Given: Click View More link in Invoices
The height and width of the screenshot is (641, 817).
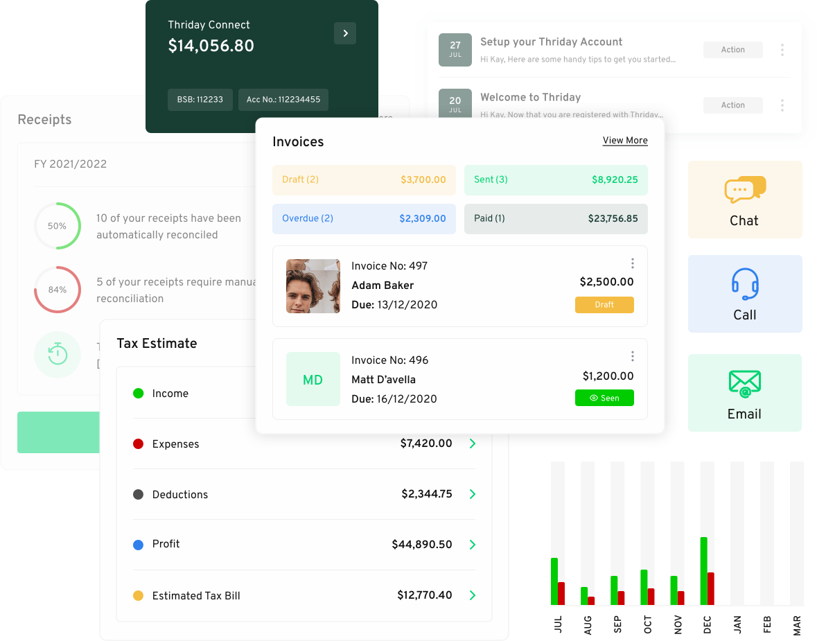Looking at the screenshot, I should point(625,141).
